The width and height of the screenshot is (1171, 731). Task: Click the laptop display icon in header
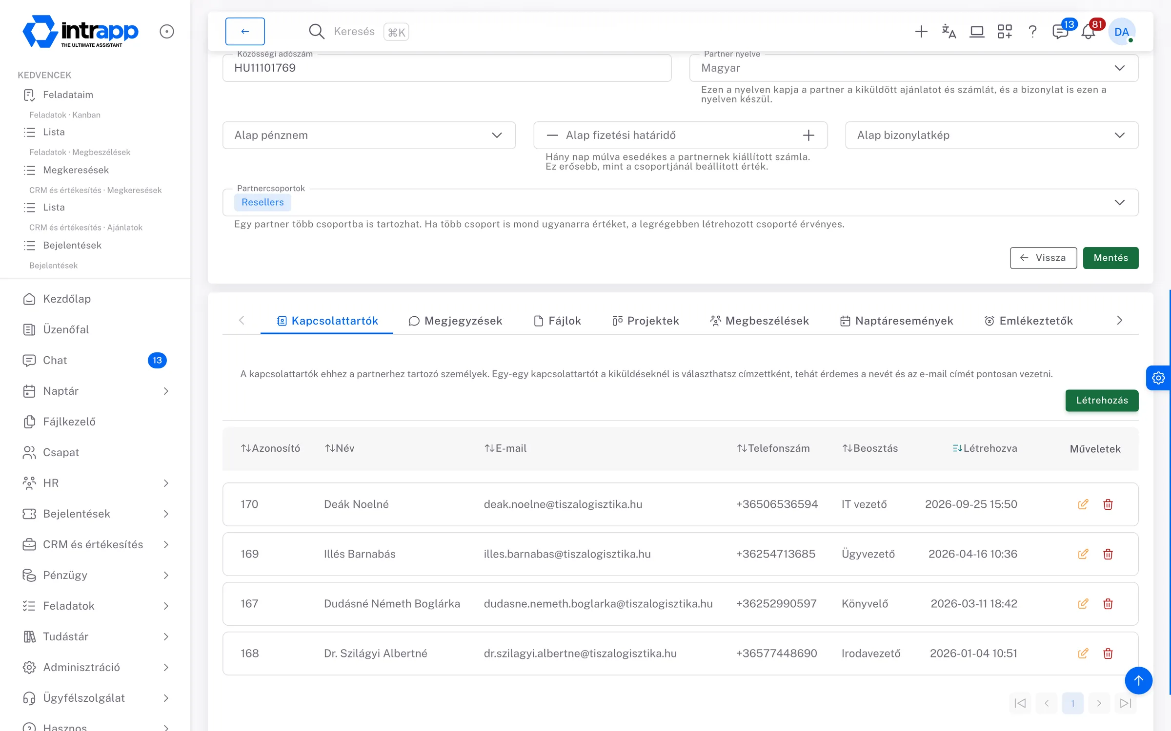click(977, 32)
